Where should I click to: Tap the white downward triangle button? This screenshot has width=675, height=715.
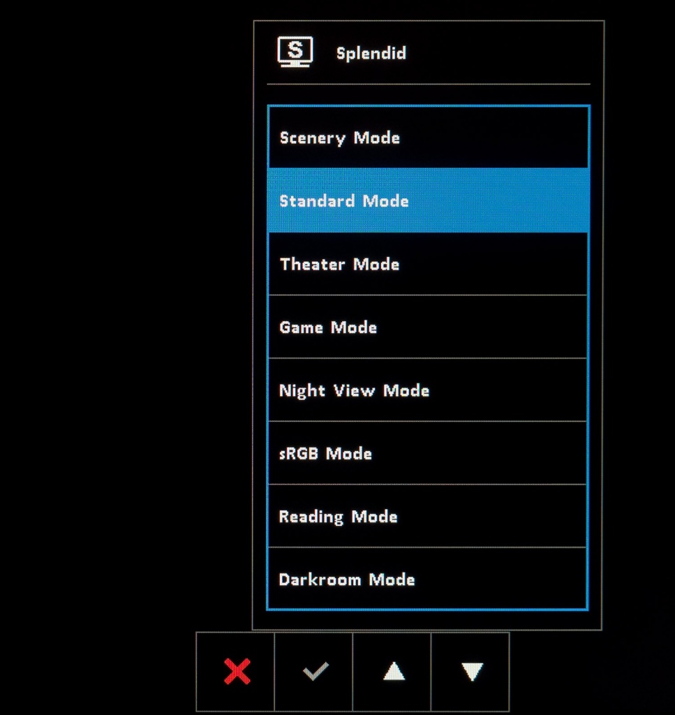coord(472,672)
